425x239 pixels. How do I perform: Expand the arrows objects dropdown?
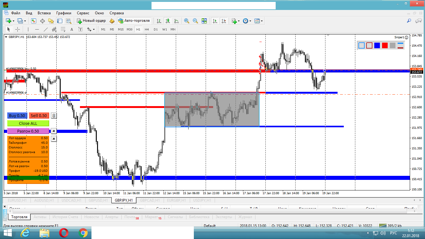click(x=93, y=30)
